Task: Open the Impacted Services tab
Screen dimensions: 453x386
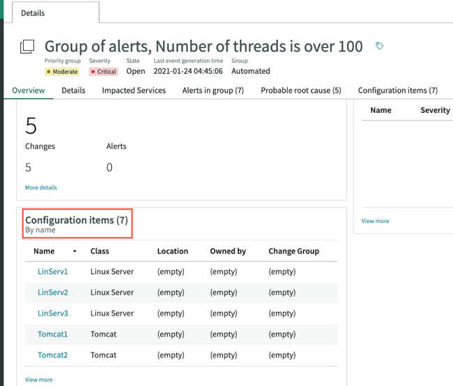Action: [x=134, y=91]
